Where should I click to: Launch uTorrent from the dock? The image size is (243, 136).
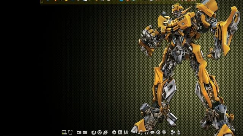pos(126,132)
